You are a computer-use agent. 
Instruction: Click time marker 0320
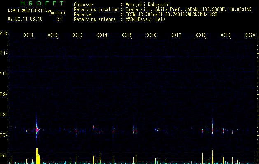point(250,35)
